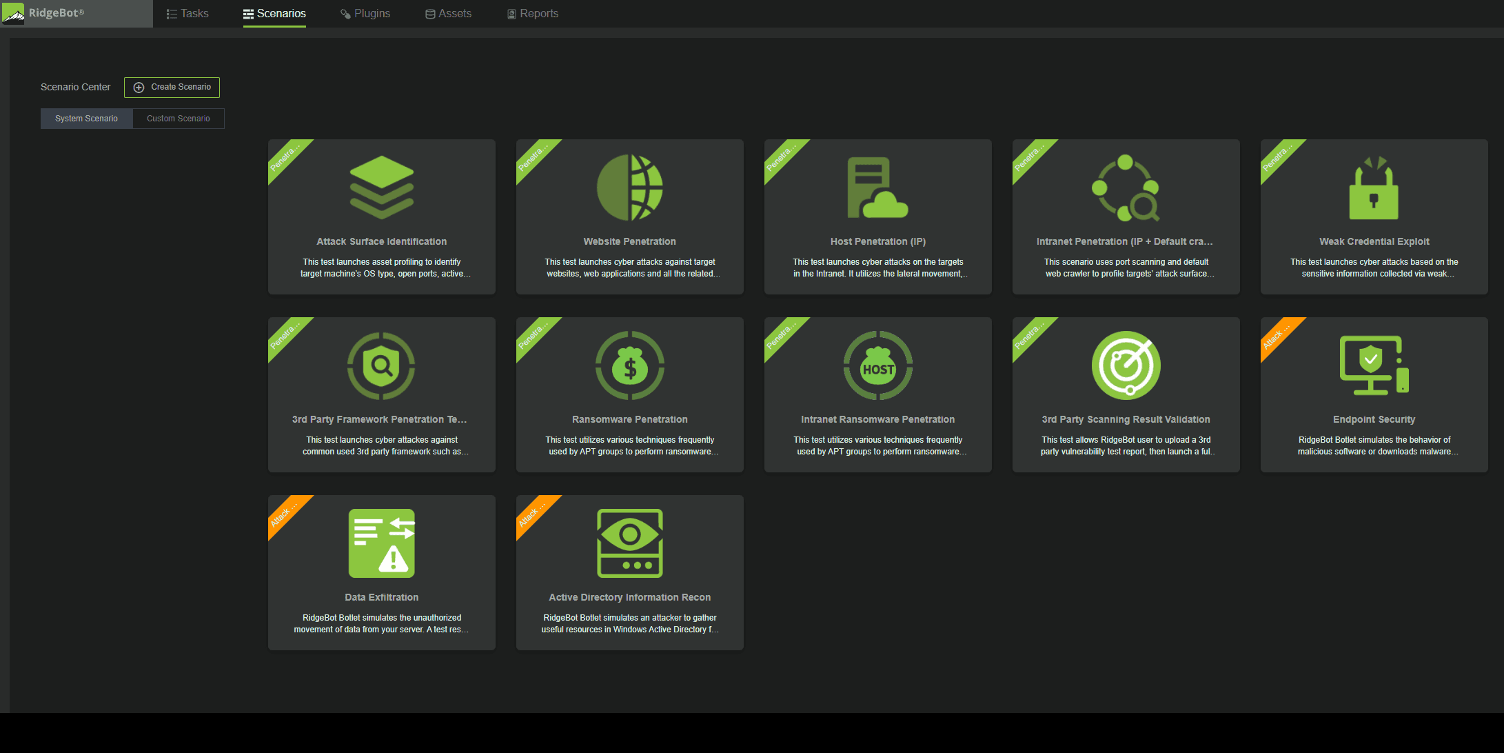Viewport: 1504px width, 753px height.
Task: Click the 3rd Party Scanning radar icon
Action: 1126,365
